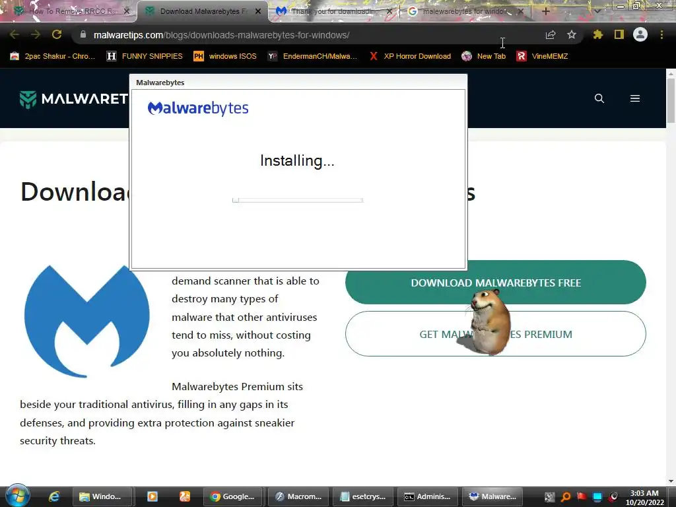Click the MalwareTips site logo
This screenshot has height=507, width=676.
point(74,99)
